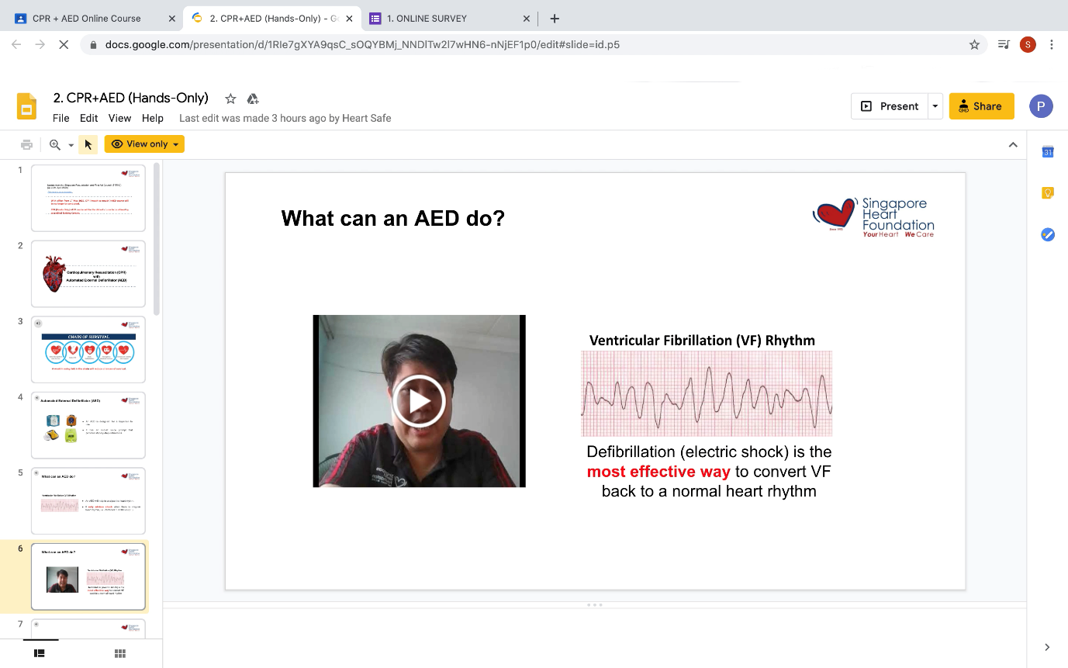Click the Present button
Viewport: 1068px width, 668px height.
[890, 106]
